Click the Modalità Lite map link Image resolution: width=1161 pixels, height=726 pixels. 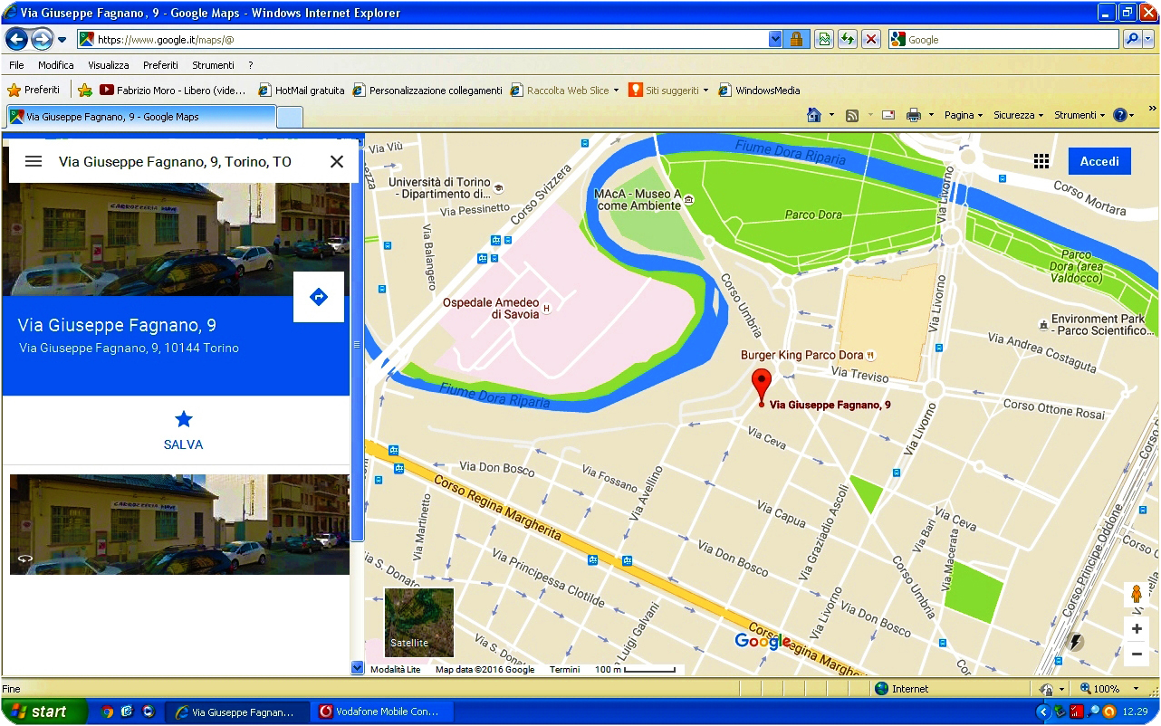395,670
